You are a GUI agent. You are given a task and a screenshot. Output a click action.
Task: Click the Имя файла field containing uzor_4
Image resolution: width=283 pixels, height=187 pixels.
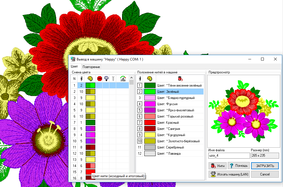tap(229, 156)
